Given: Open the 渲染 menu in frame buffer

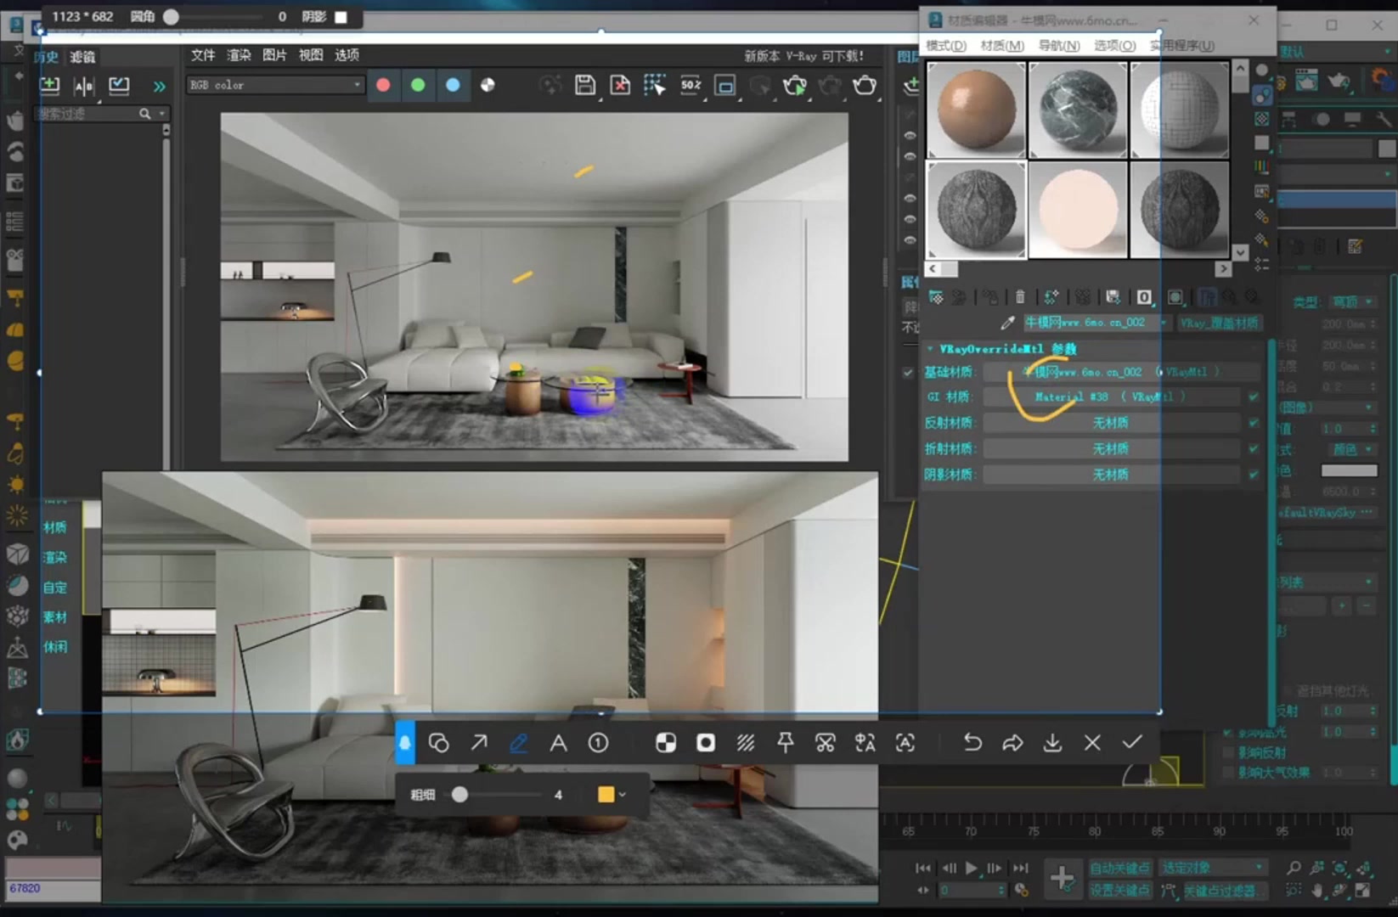Looking at the screenshot, I should tap(238, 55).
